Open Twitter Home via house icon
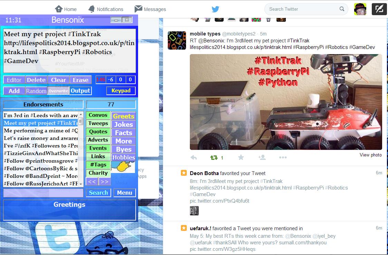Image resolution: width=388 pixels, height=255 pixels. tap(59, 9)
